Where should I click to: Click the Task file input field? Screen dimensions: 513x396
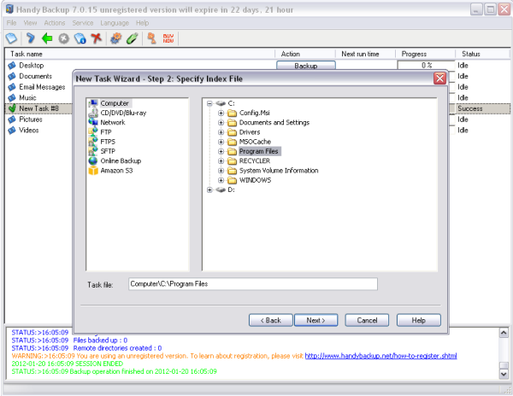tap(253, 283)
